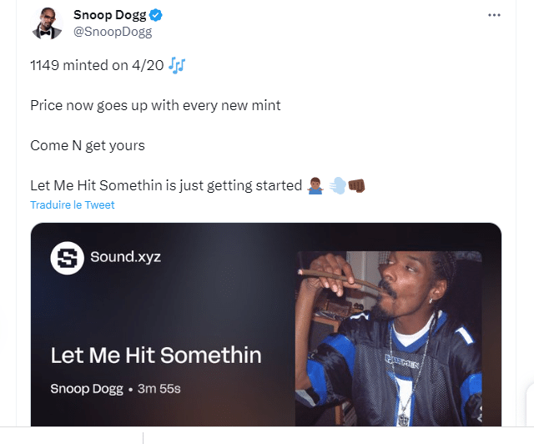
Task: Click the Snoop Dogg artist name in card
Action: tap(87, 389)
